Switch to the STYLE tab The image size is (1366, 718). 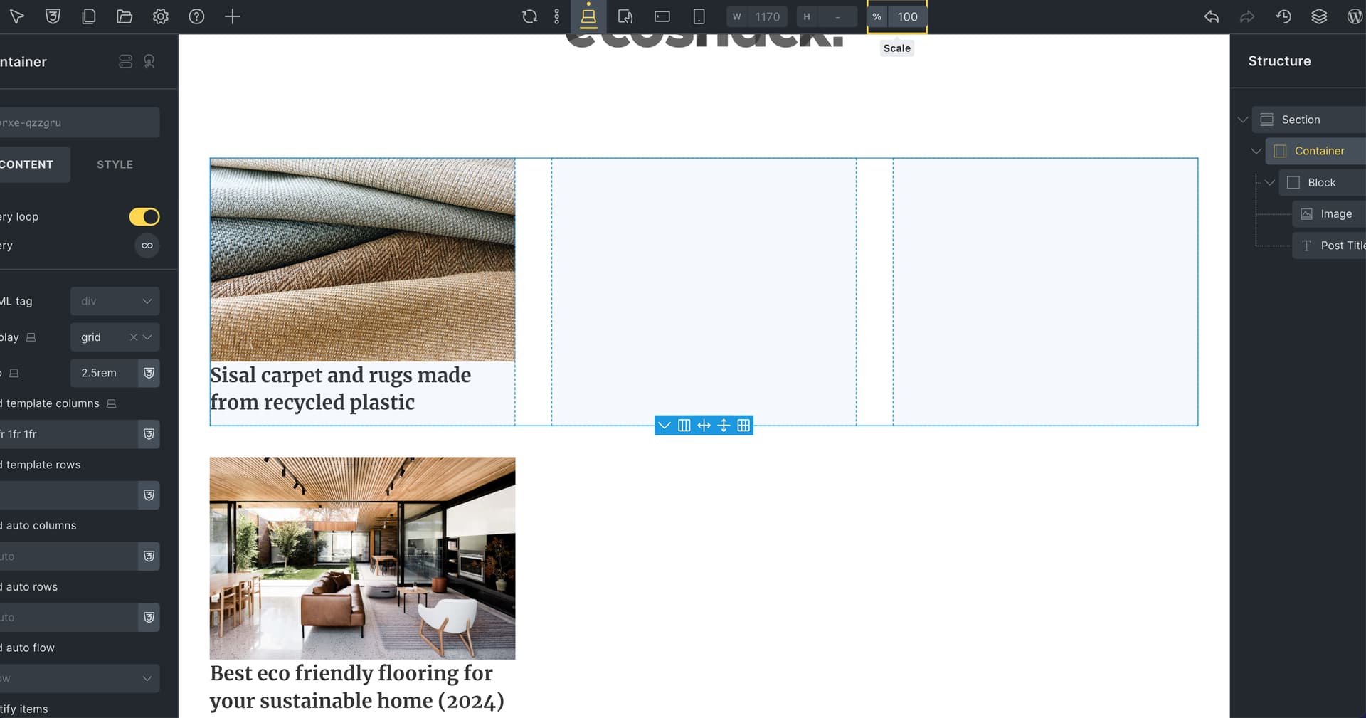[115, 164]
